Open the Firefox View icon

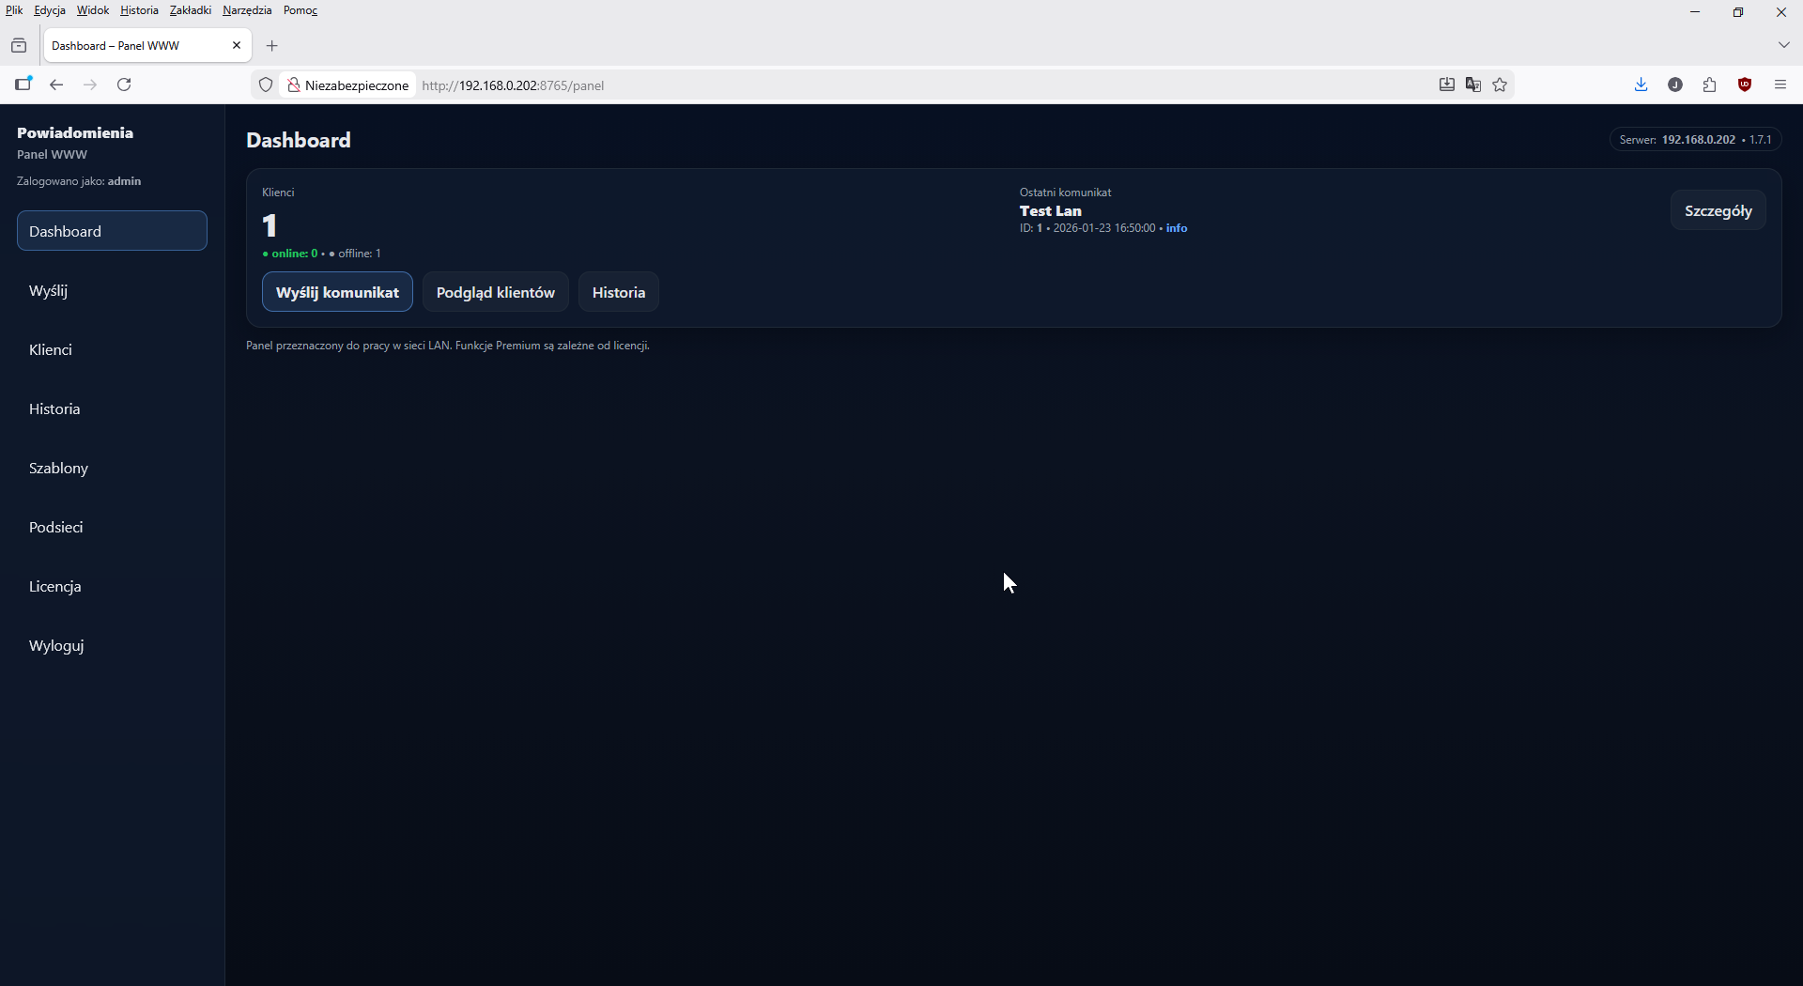(x=19, y=44)
